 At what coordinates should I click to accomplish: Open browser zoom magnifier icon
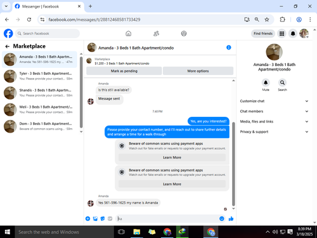click(257, 20)
